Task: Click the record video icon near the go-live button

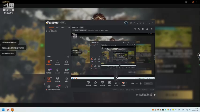Action: [x=133, y=83]
